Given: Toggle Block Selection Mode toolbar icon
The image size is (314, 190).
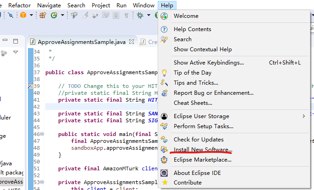Looking at the screenshot, I should click(116, 16).
